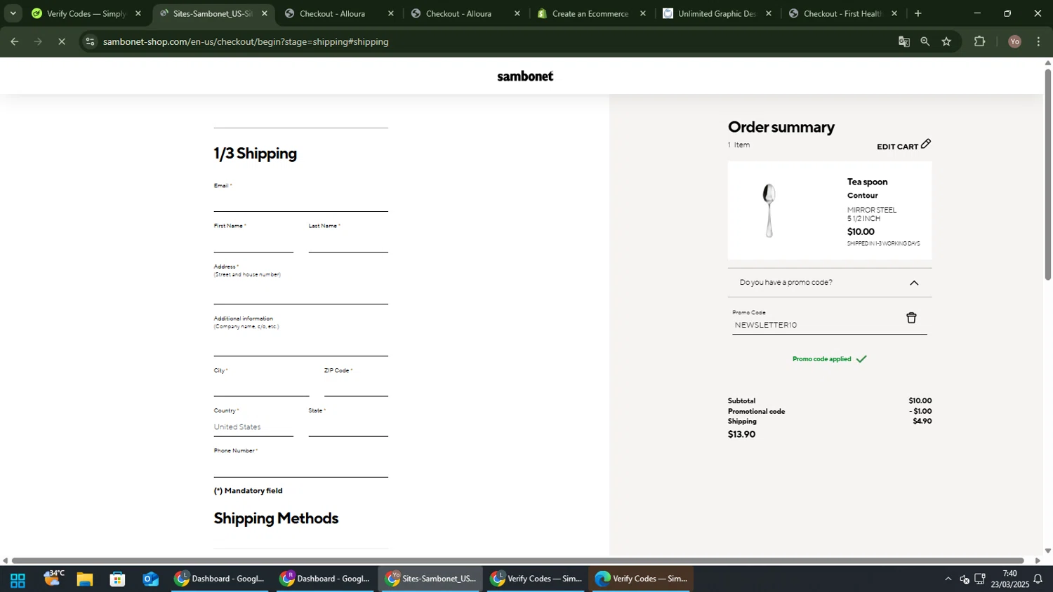The width and height of the screenshot is (1053, 592).
Task: Bookmark this page with star icon
Action: tap(946, 41)
